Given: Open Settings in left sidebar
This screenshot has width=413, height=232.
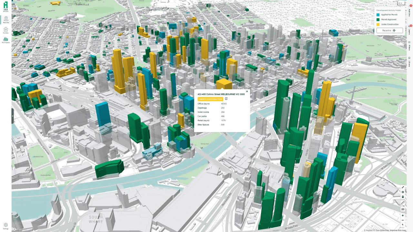Looking at the screenshot, I should 6,226.
